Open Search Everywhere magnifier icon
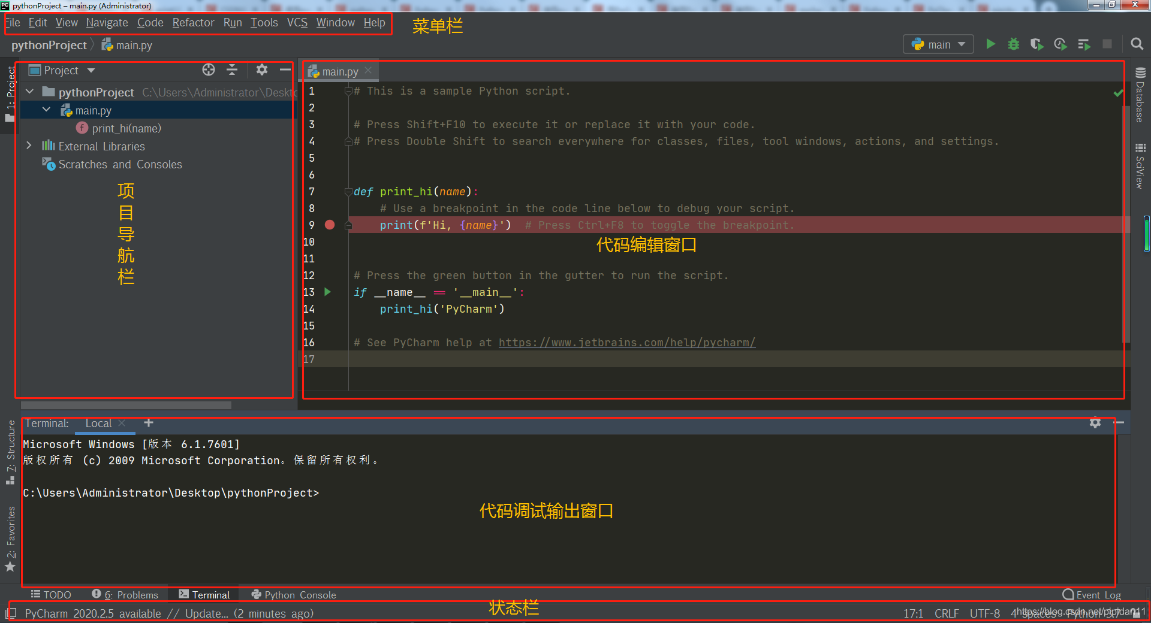This screenshot has width=1151, height=623. [1137, 44]
